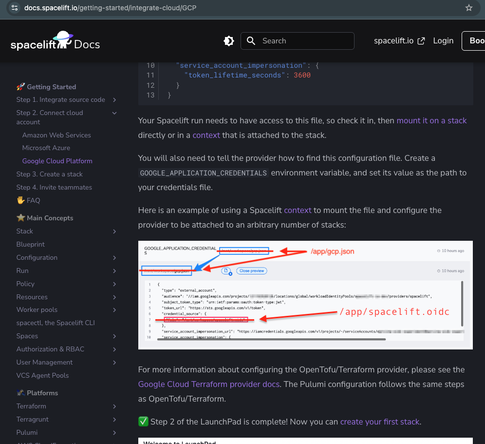Open Microsoft Azure docs page

[x=46, y=148]
